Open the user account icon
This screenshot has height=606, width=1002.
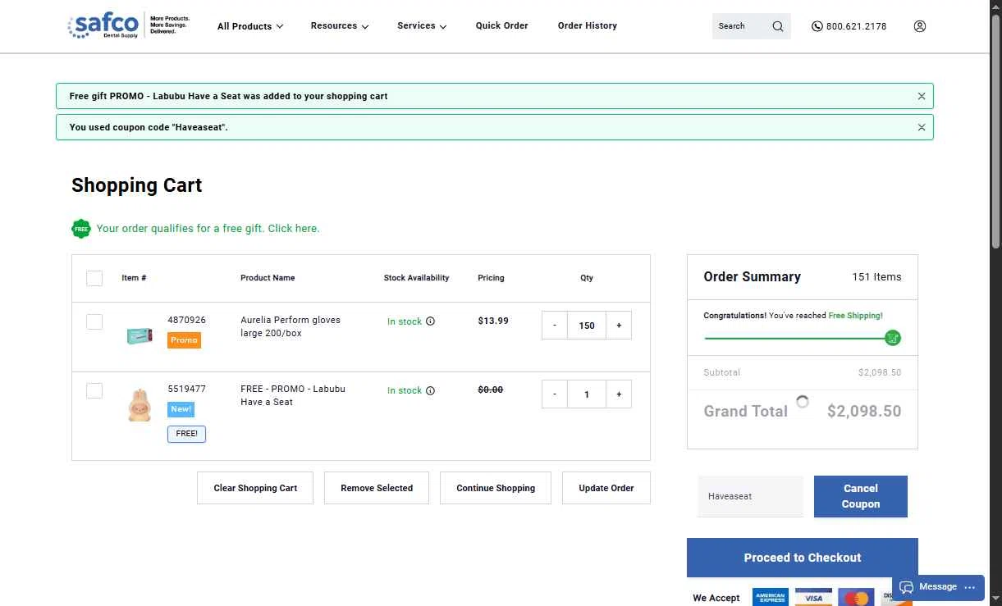point(919,26)
